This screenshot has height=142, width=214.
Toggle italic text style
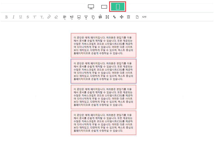pos(13,17)
